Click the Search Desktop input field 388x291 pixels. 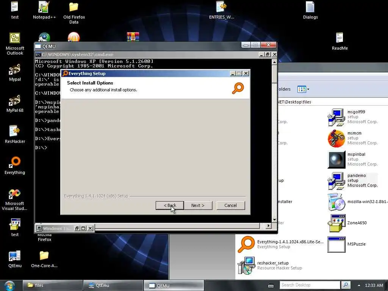tap(310, 285)
